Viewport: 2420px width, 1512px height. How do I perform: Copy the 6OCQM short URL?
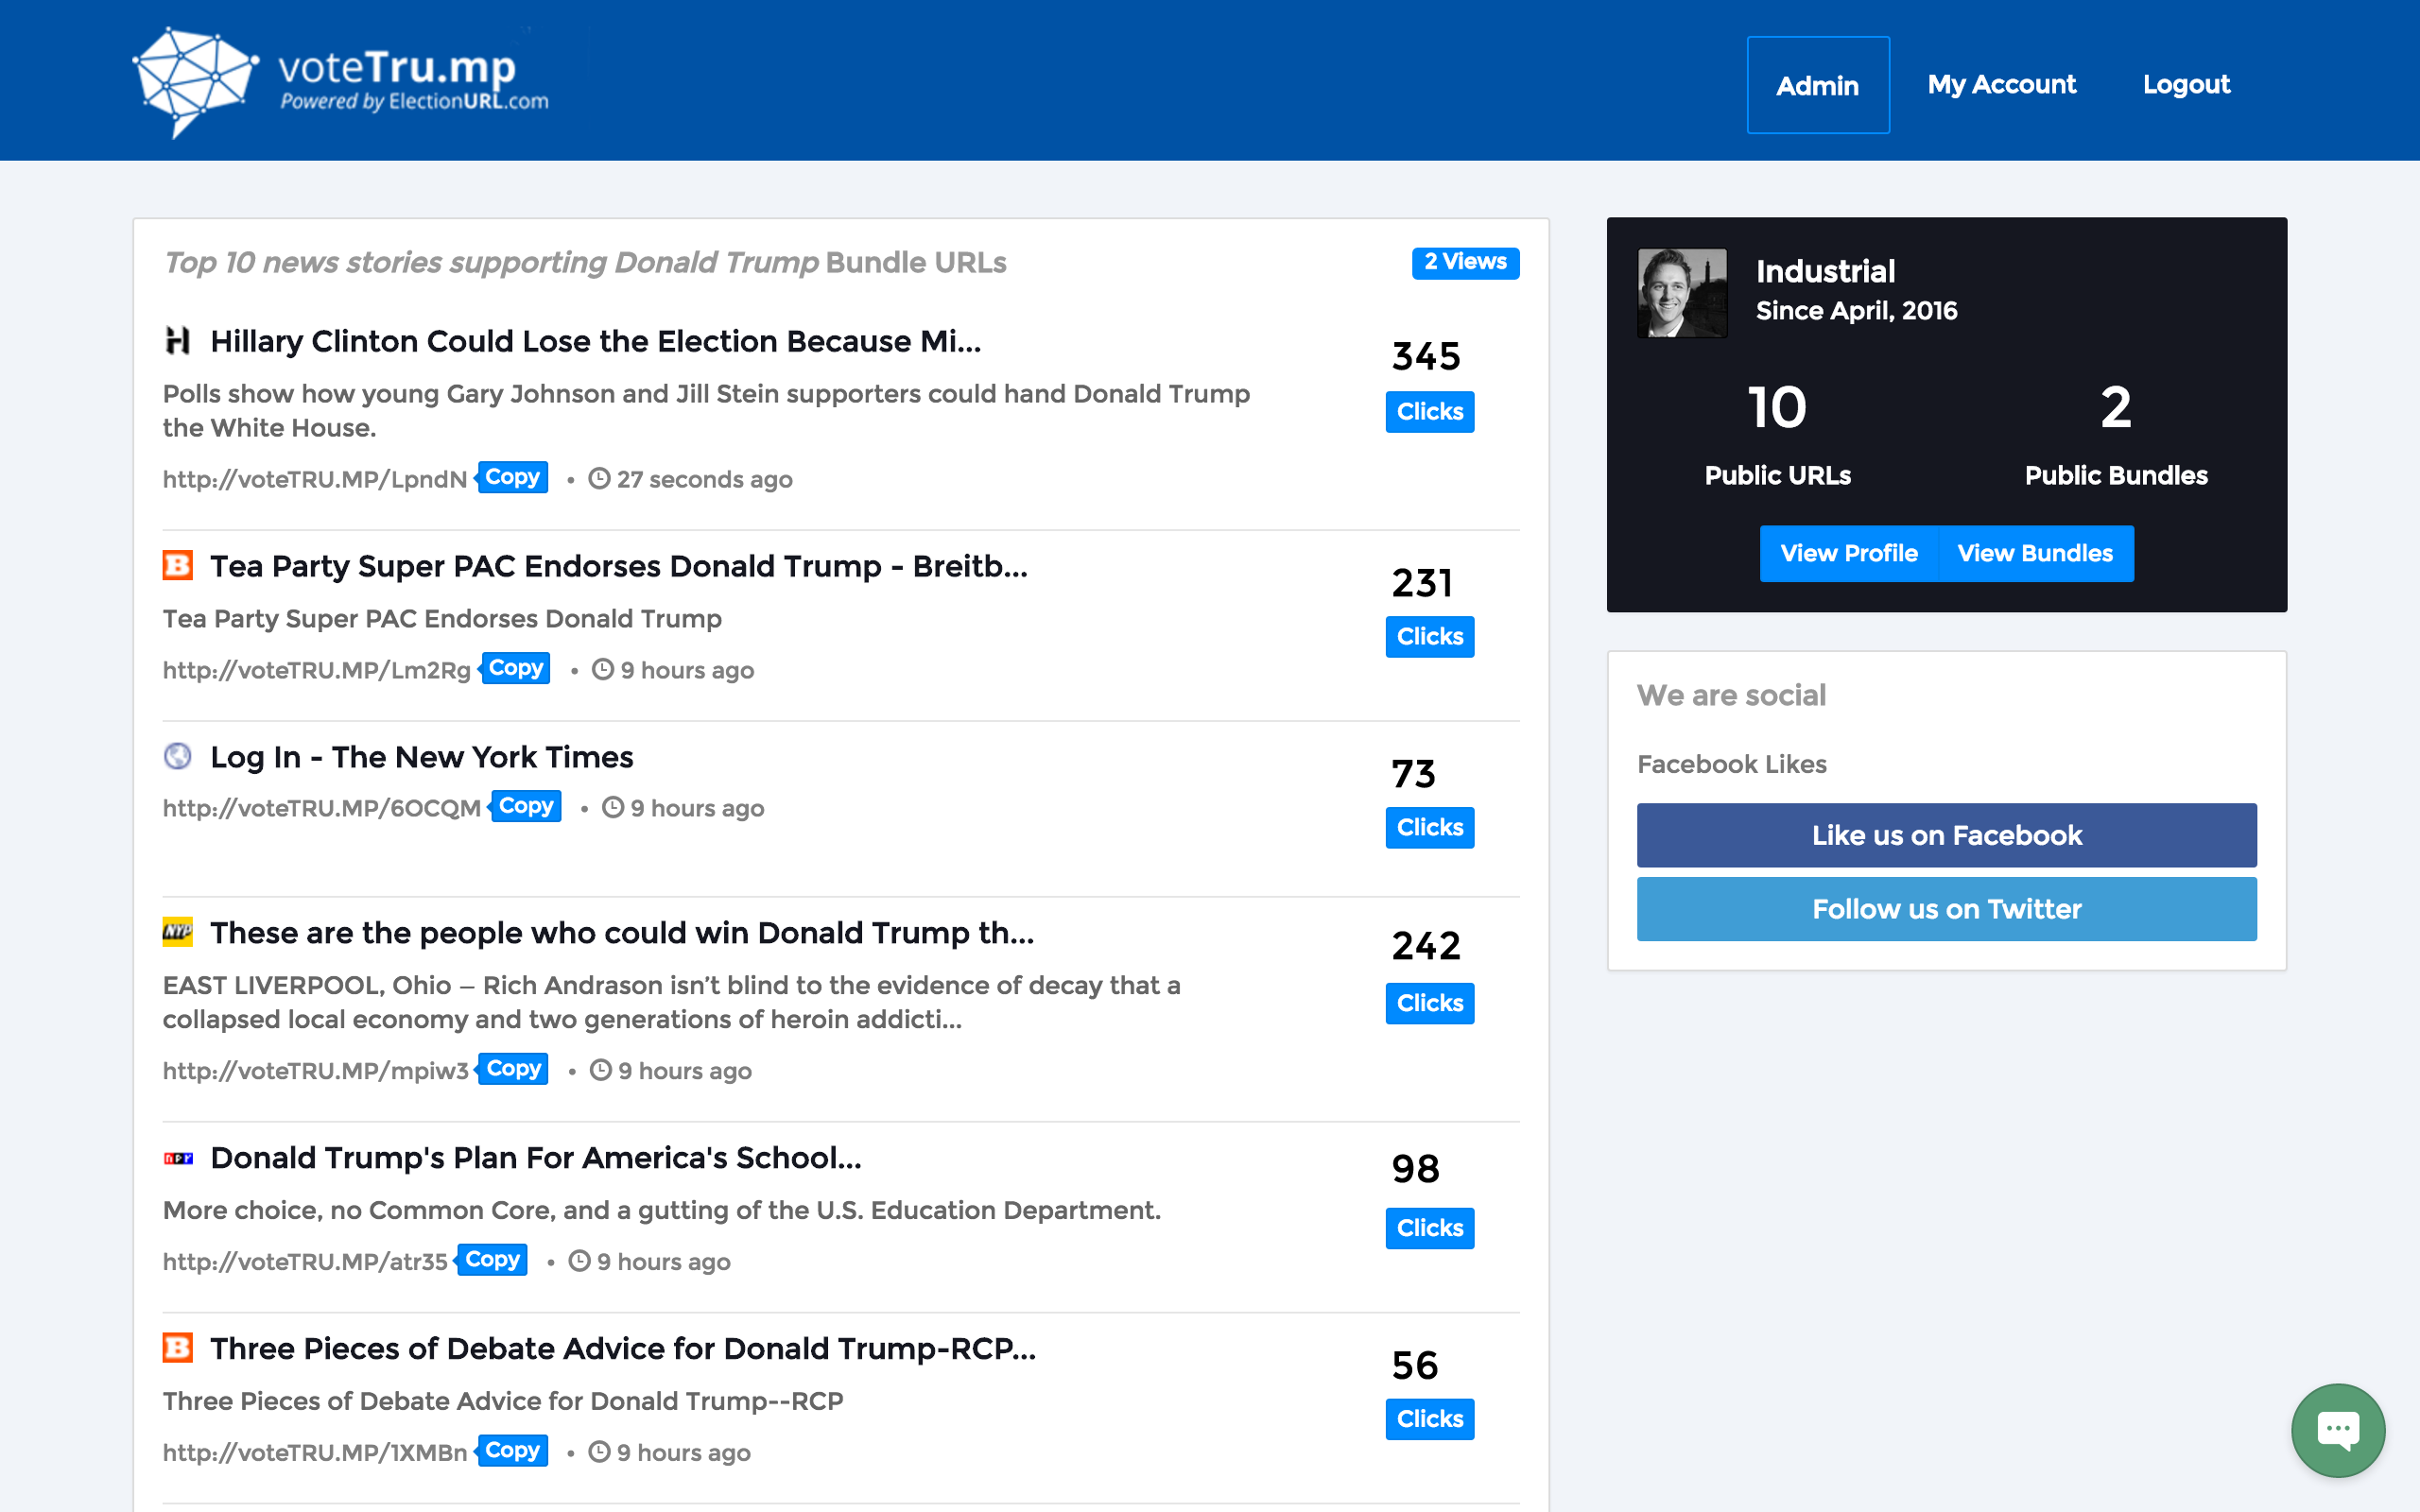tap(525, 806)
